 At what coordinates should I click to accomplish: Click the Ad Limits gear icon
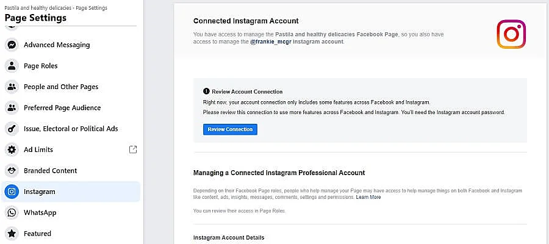coord(11,149)
